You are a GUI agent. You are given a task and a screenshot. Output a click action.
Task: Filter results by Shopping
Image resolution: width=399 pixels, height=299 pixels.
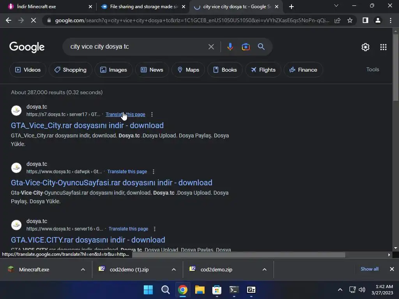coord(71,70)
